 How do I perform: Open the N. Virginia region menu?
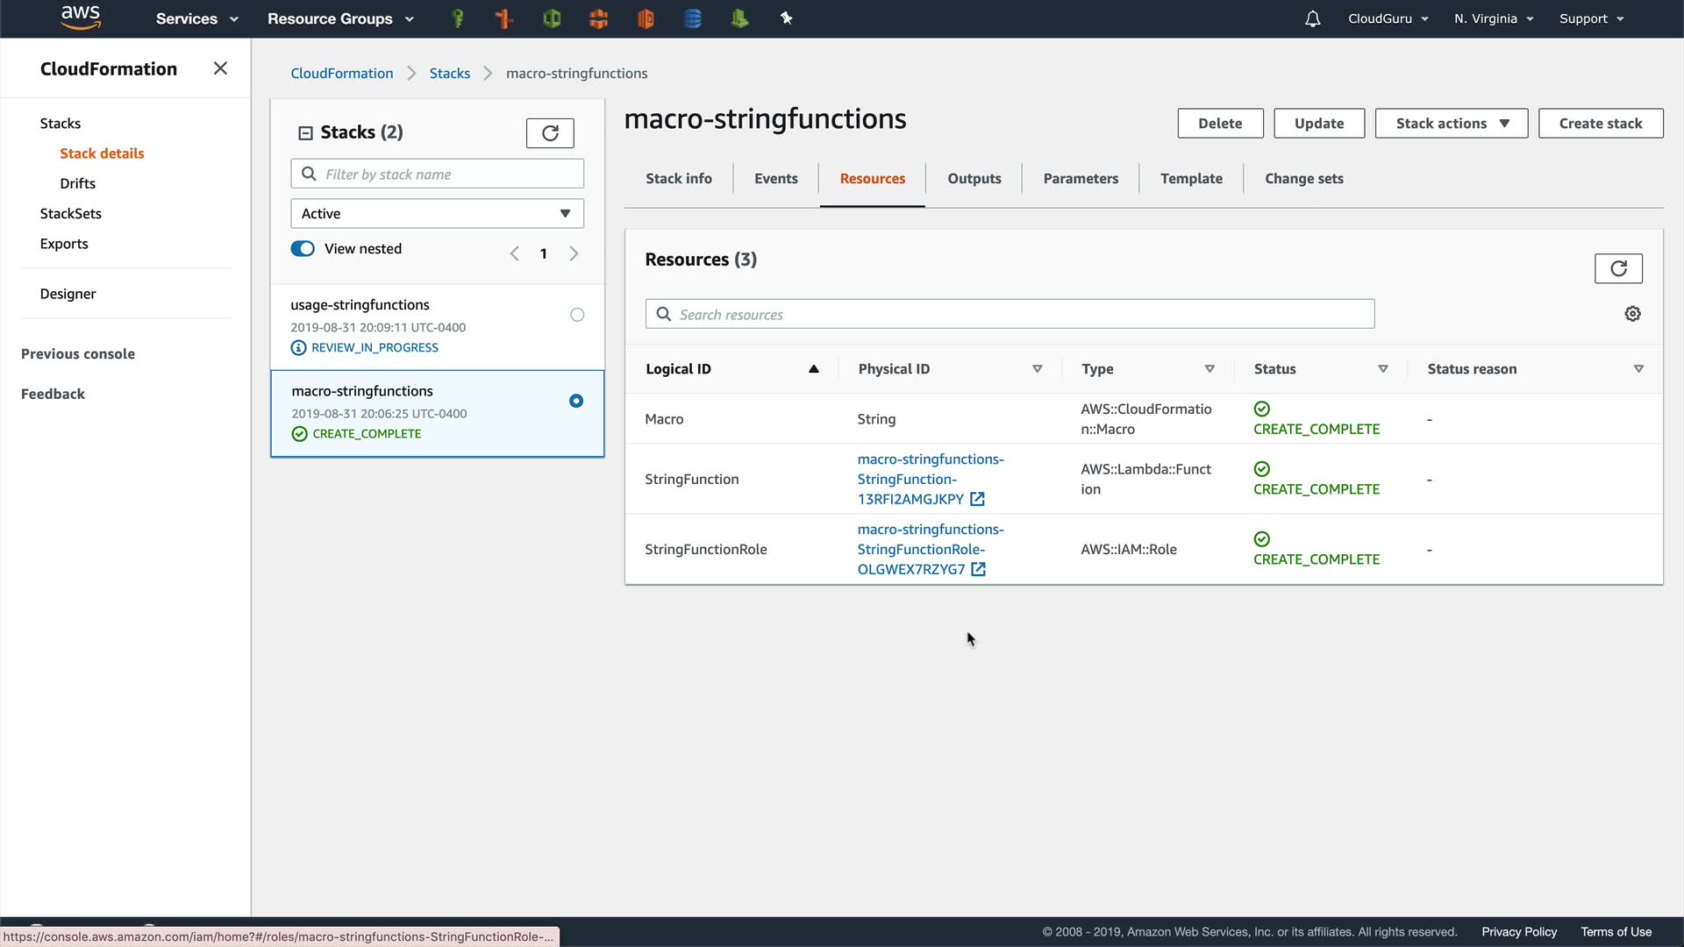1493,18
